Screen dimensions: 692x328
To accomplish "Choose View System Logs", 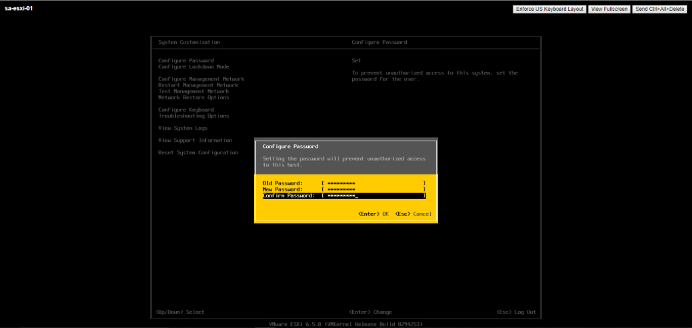I will pos(183,128).
